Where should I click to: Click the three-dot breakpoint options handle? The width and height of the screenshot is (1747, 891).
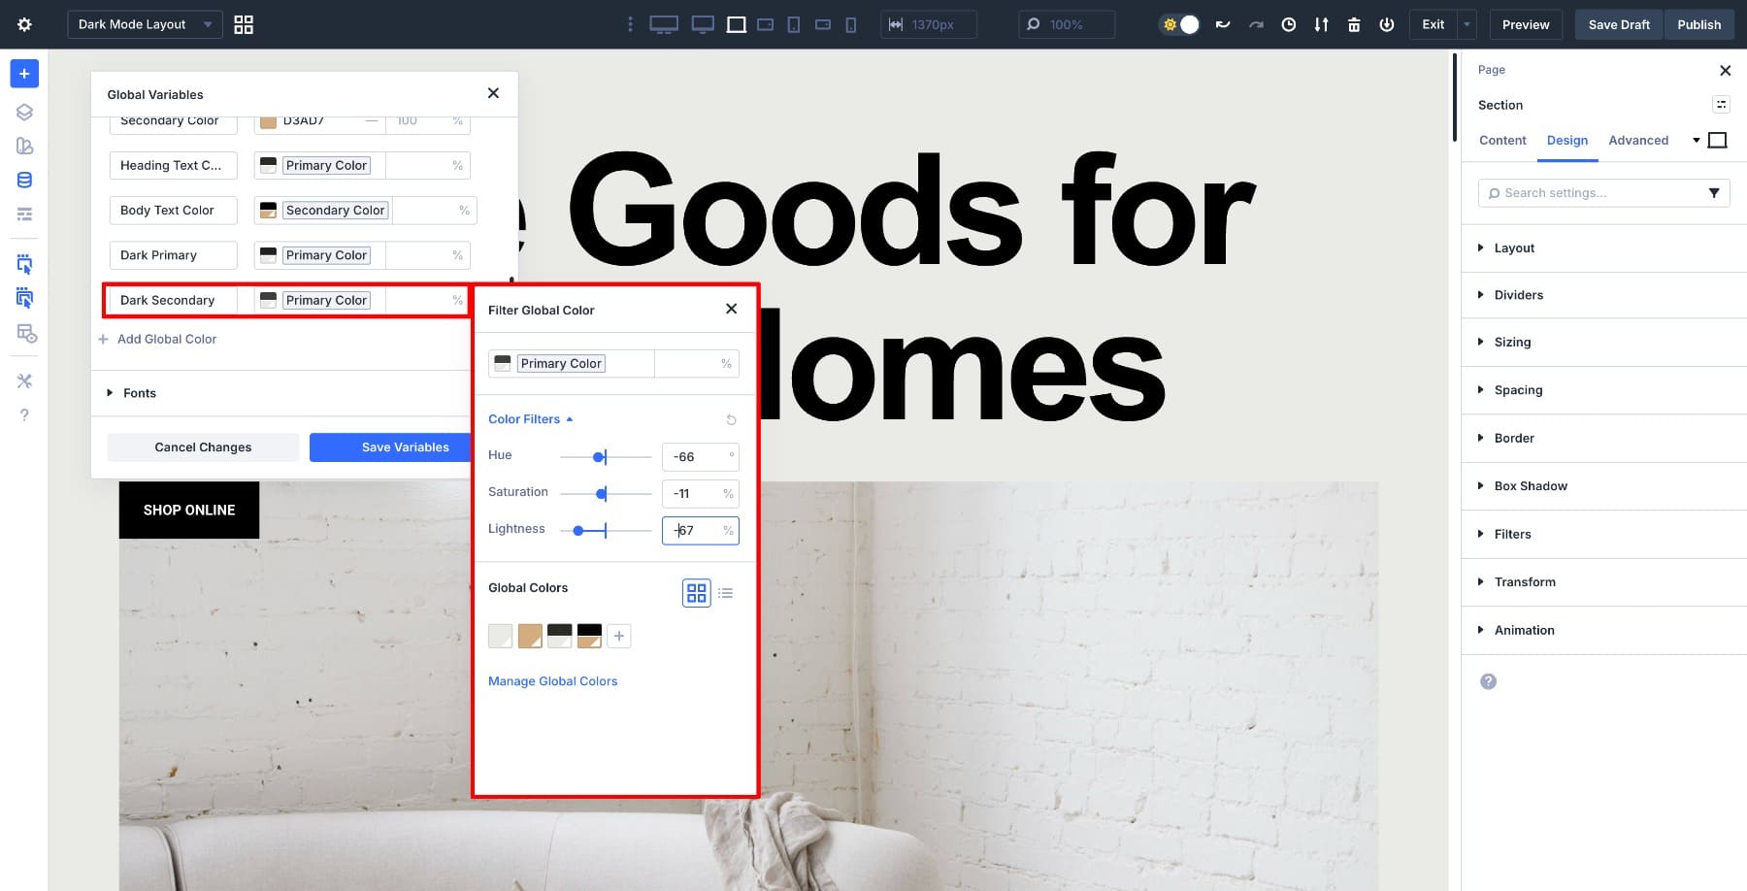630,24
